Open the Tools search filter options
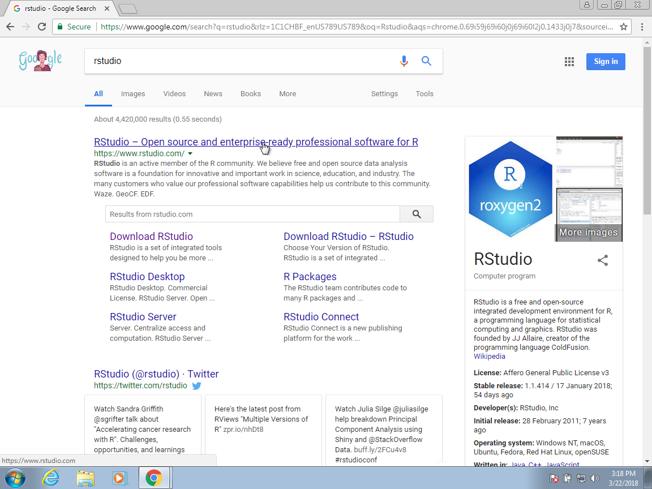Screen dimensions: 652x489 click(424, 94)
